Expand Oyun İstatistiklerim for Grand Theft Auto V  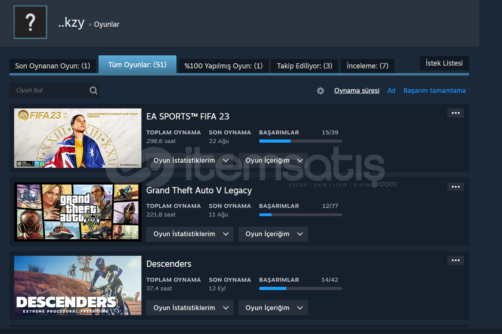tap(190, 234)
